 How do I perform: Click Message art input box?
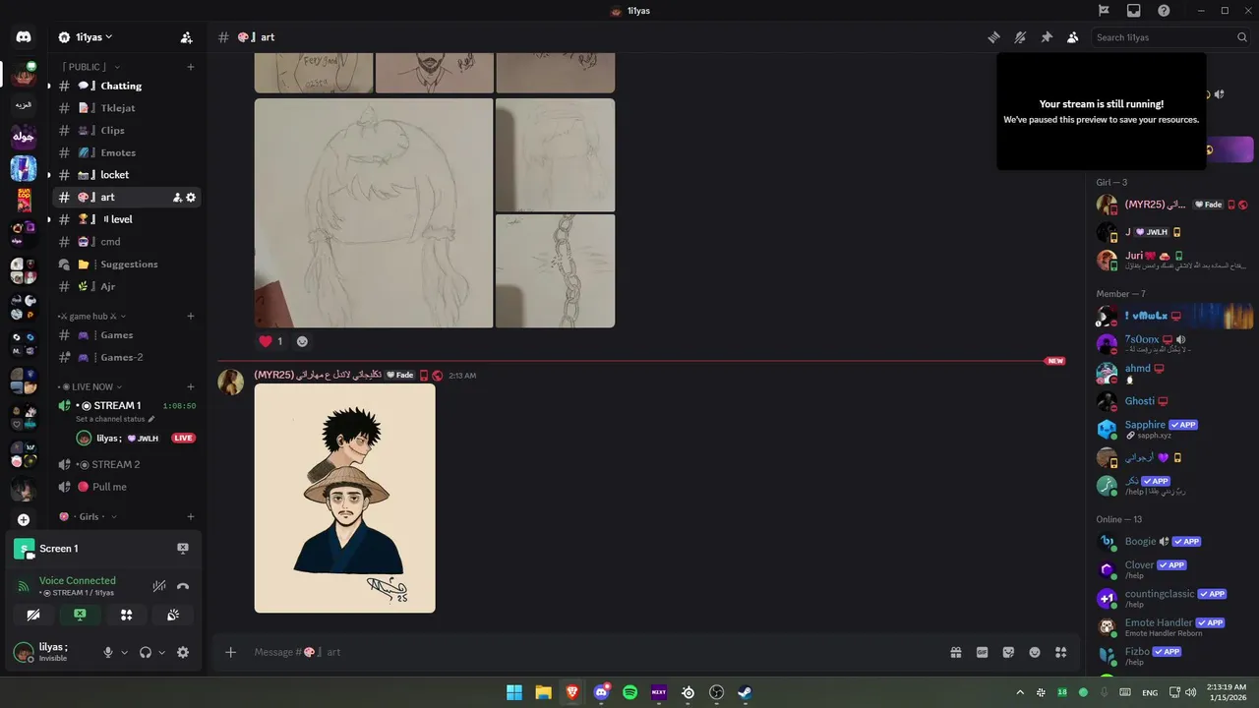click(590, 652)
